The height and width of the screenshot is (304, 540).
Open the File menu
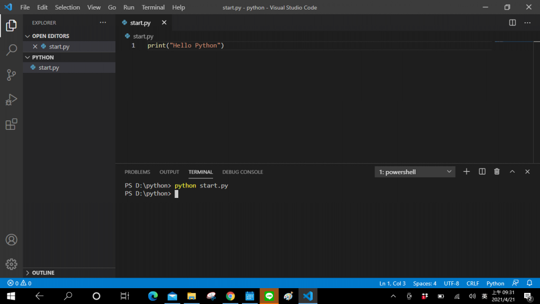(25, 7)
